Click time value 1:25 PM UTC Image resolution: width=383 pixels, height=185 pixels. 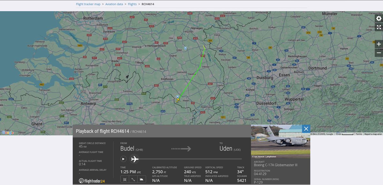(131, 172)
